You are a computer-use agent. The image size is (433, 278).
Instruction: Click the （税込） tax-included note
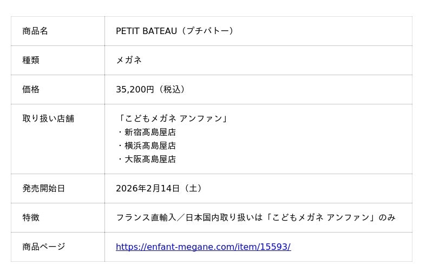tap(172, 90)
